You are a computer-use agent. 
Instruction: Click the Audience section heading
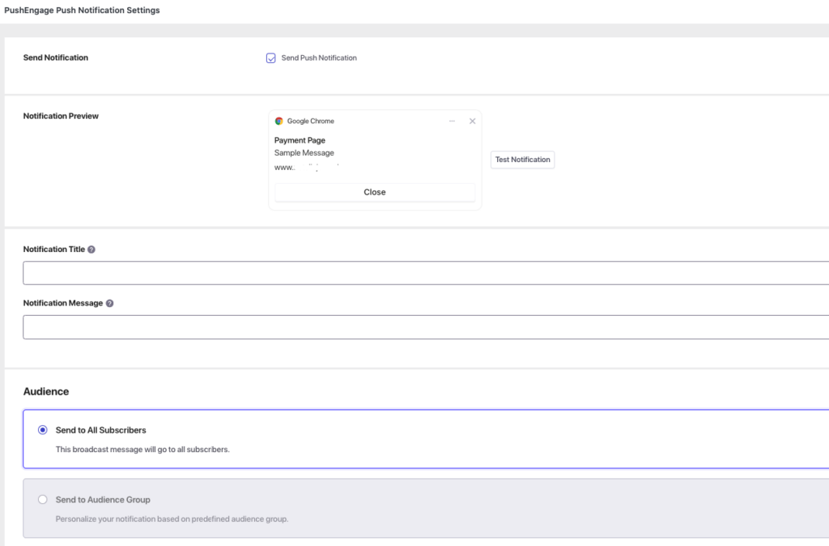click(x=46, y=391)
